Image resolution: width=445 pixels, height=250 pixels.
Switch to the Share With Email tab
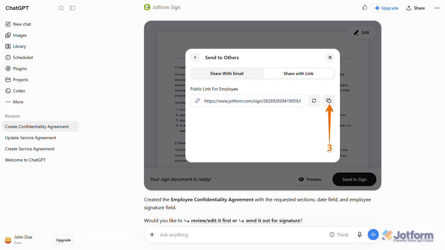[x=227, y=73]
